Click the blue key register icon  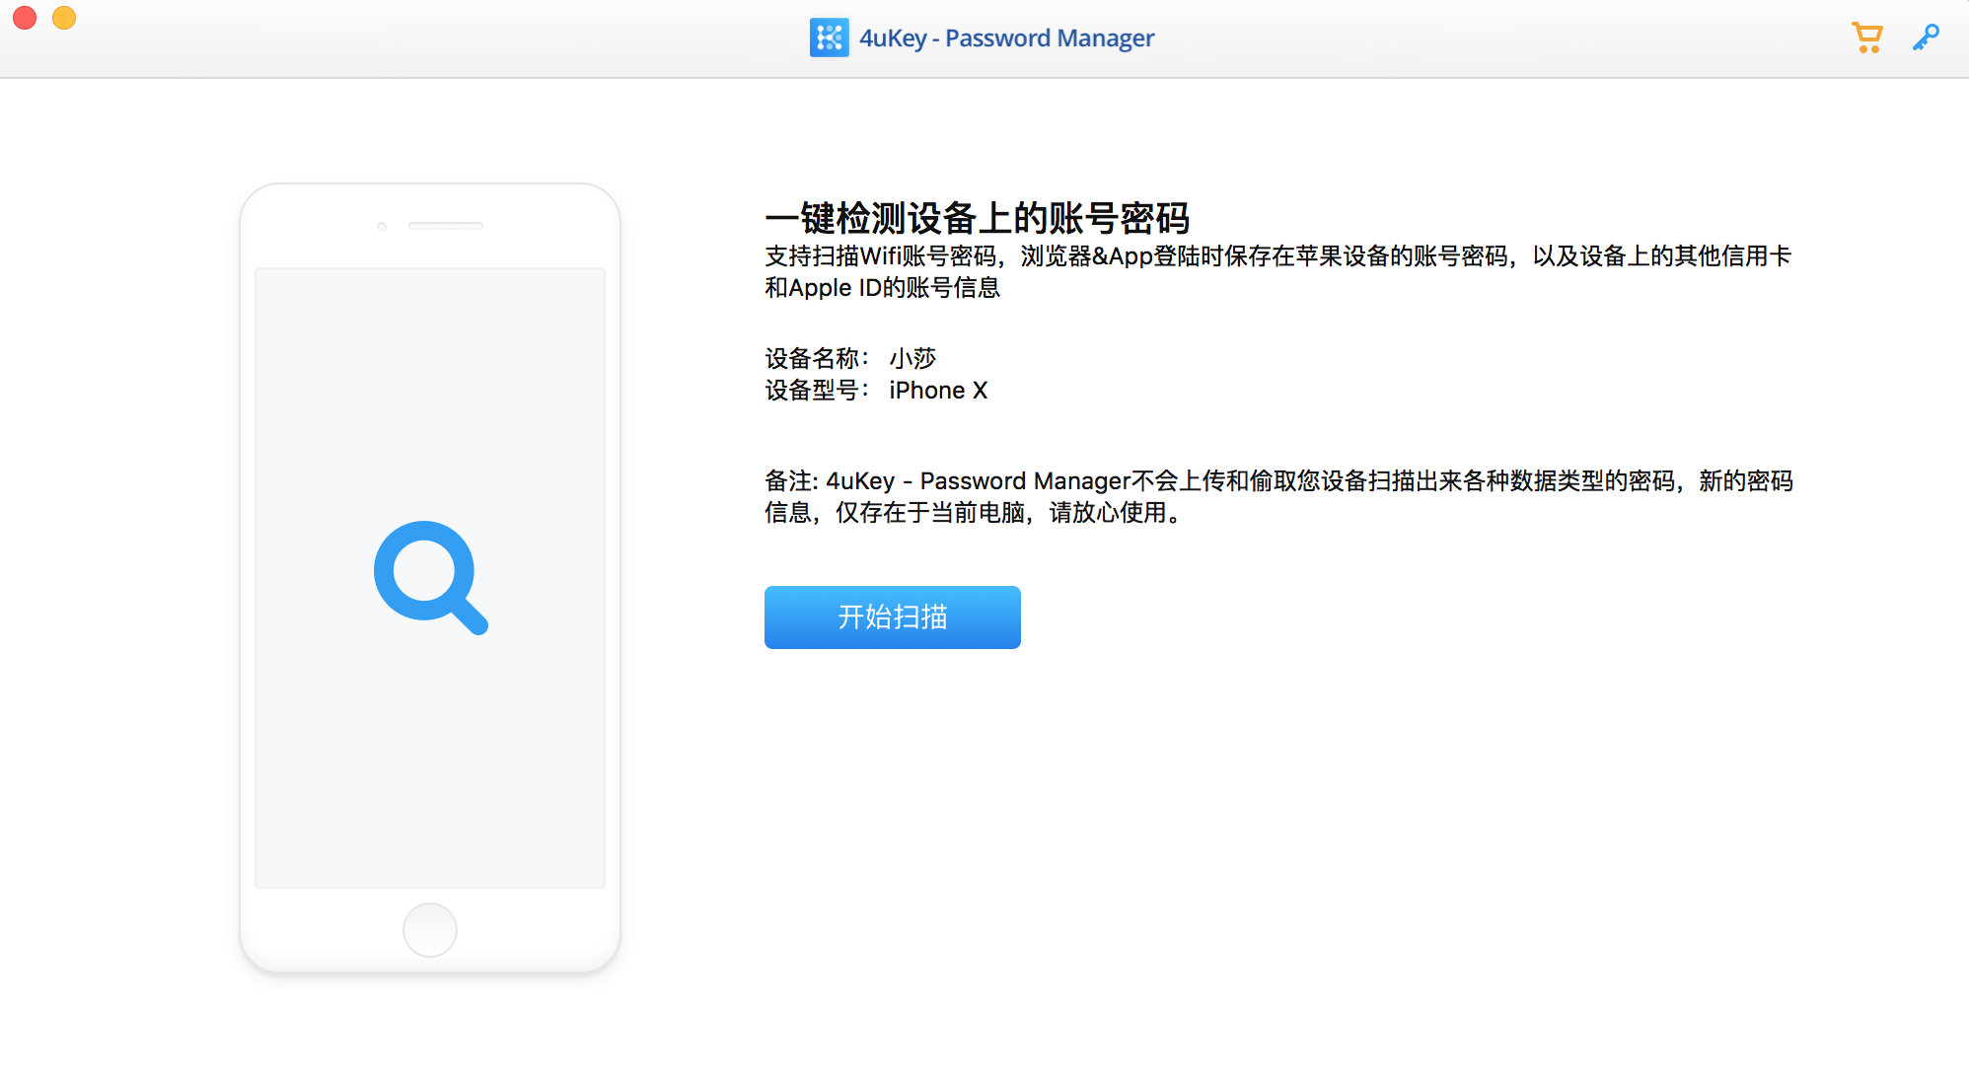(x=1925, y=37)
